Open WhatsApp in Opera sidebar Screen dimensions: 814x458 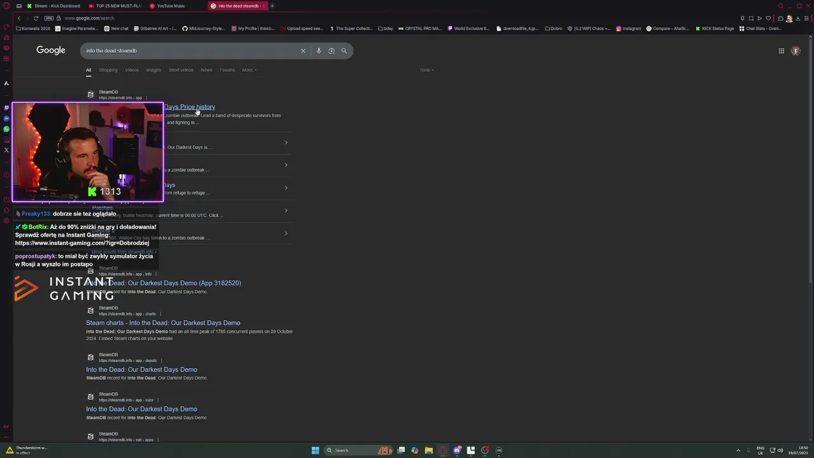(6, 129)
